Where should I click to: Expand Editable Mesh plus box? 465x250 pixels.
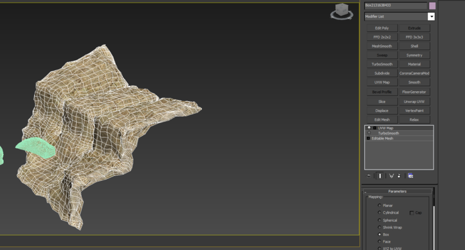click(x=368, y=138)
